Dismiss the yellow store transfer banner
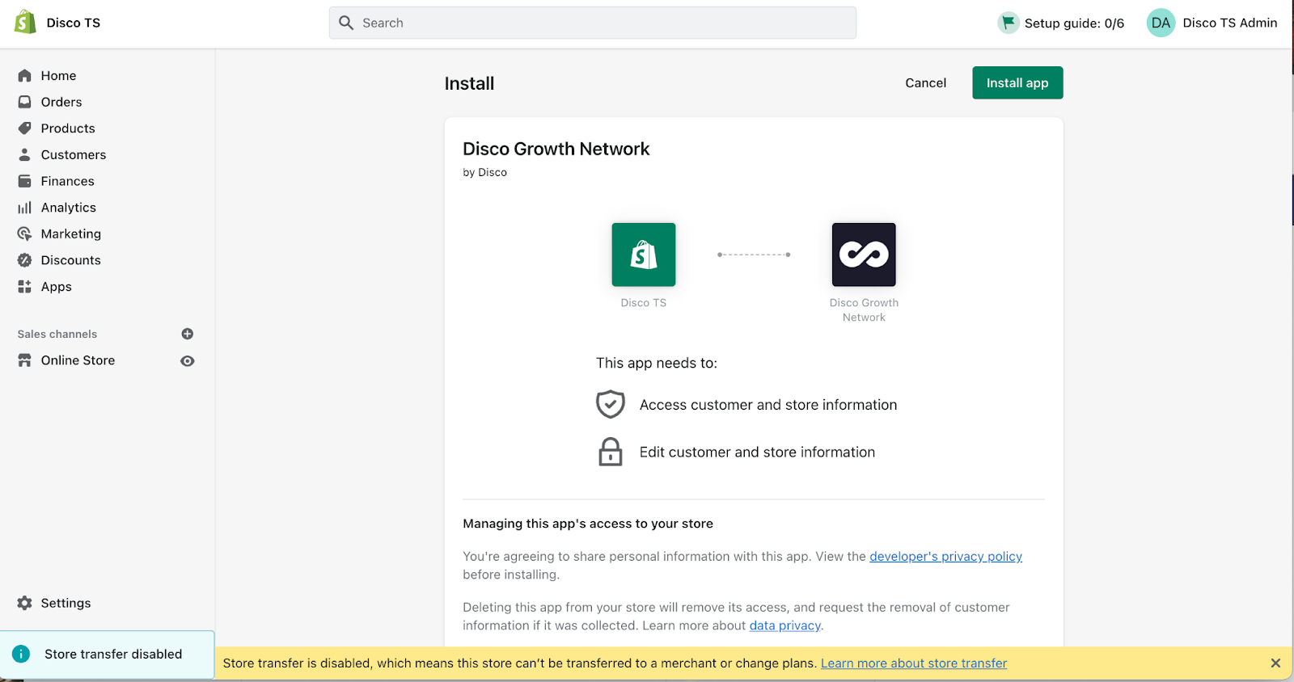The width and height of the screenshot is (1294, 682). (x=1275, y=663)
